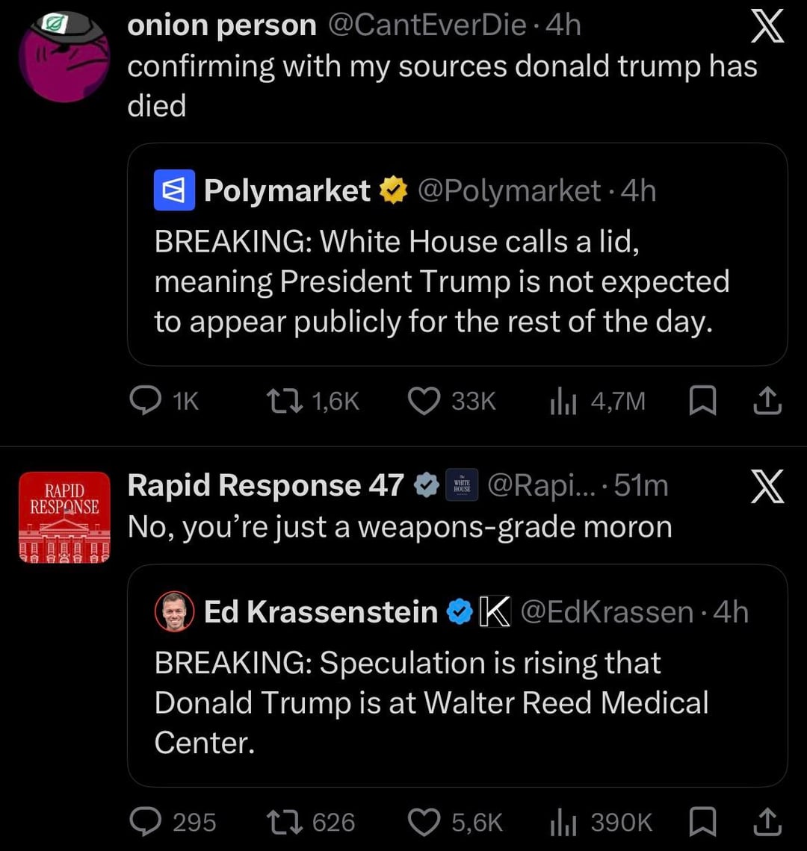
Task: Bookmark the Rapid Response 47 post
Action: 702,822
